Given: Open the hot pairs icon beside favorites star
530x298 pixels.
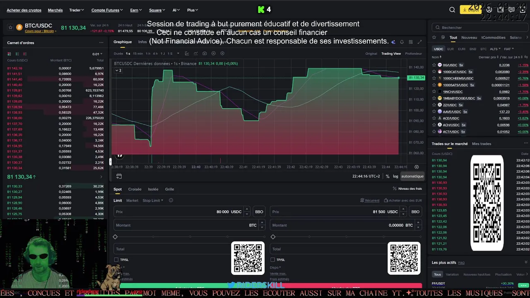Looking at the screenshot, I should click(443, 37).
